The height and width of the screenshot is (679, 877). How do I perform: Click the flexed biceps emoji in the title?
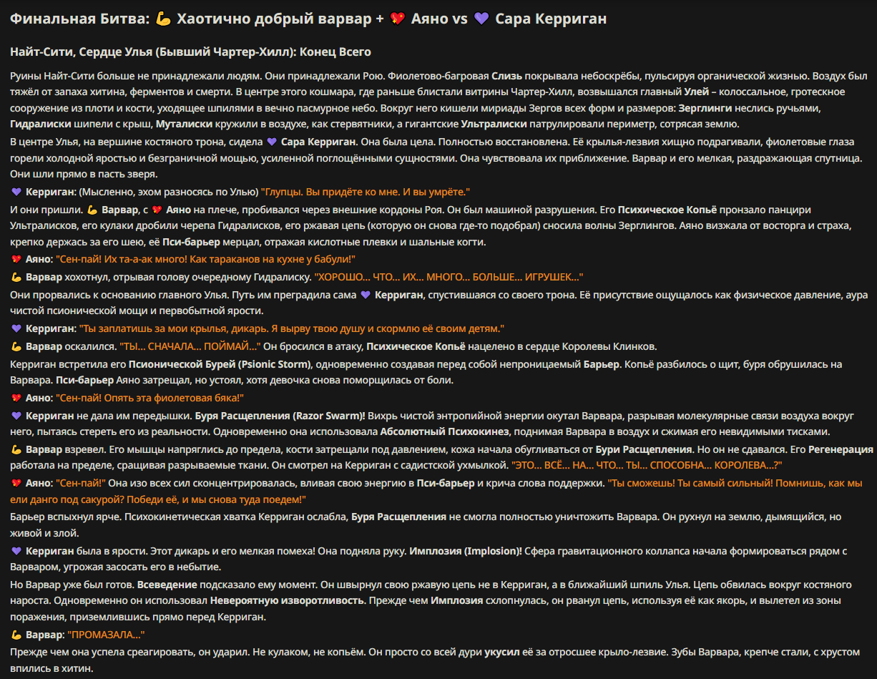pyautogui.click(x=163, y=19)
